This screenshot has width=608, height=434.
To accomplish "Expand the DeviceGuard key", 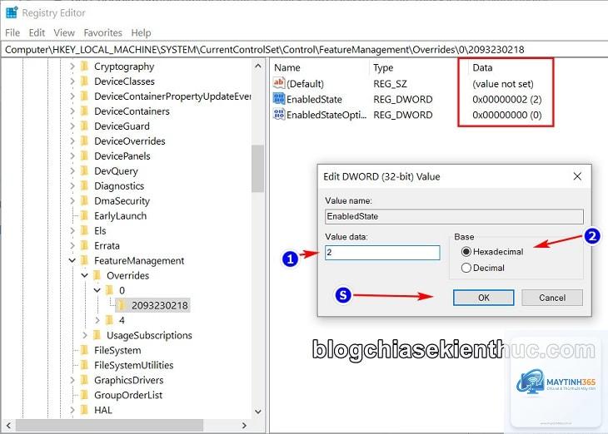I will pyautogui.click(x=72, y=126).
